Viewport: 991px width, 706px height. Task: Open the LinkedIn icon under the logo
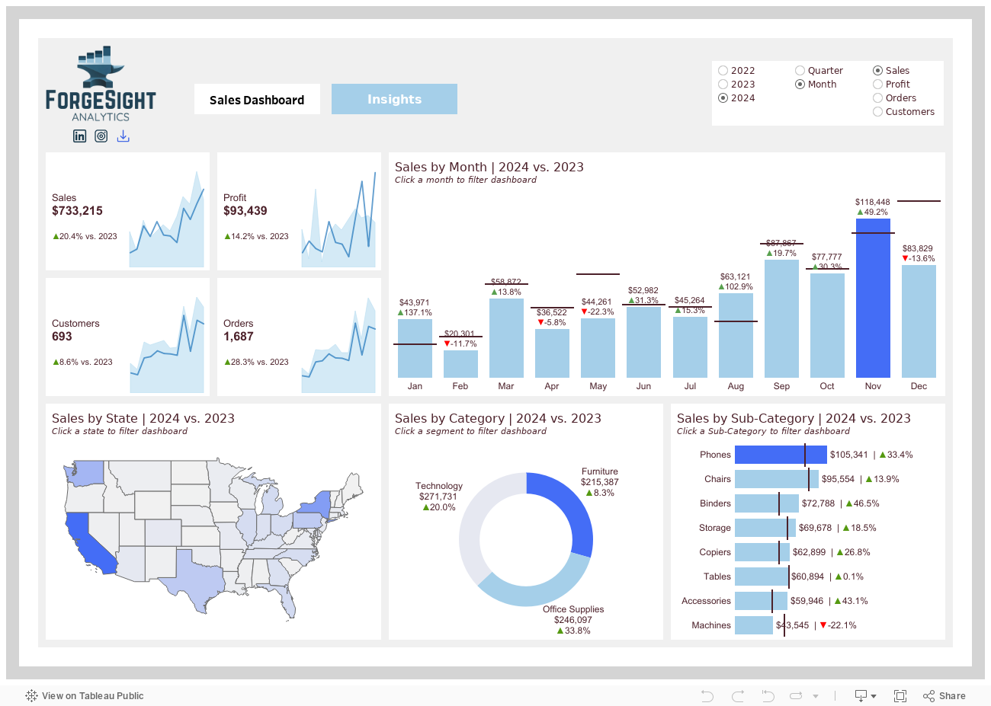click(x=79, y=136)
